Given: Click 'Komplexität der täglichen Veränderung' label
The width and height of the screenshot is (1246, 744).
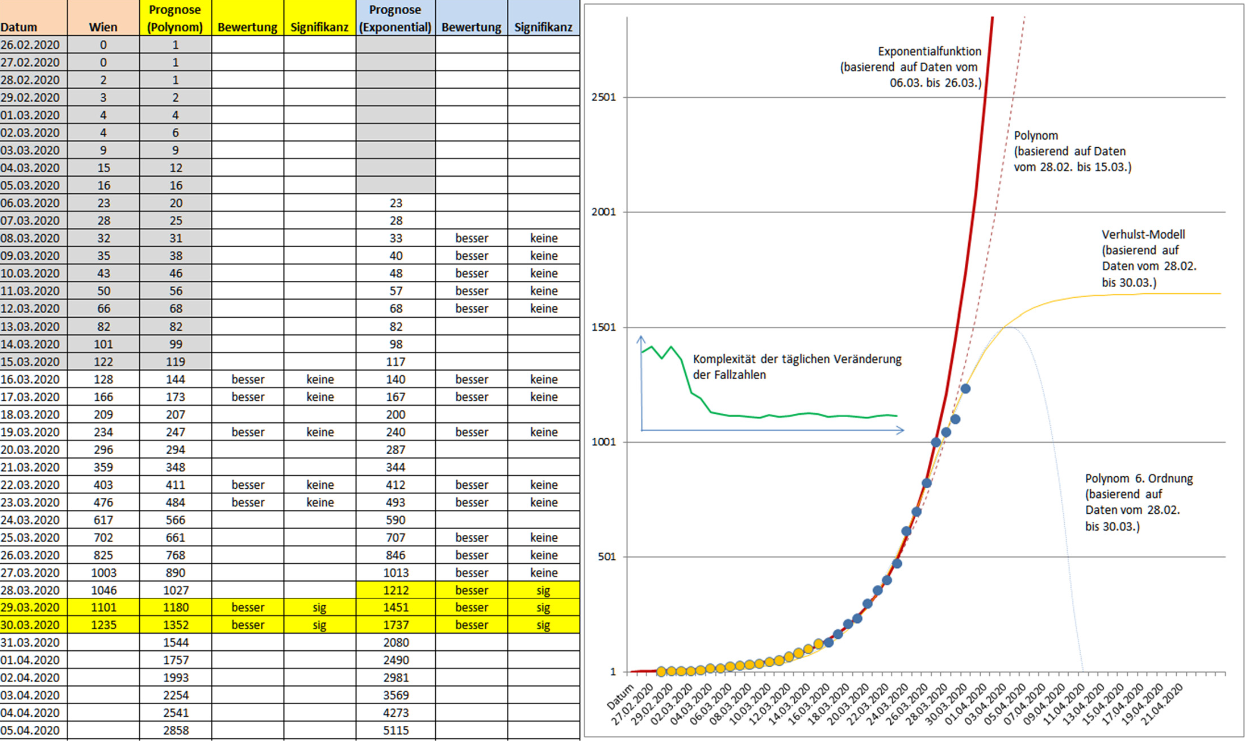Looking at the screenshot, I should pyautogui.click(x=797, y=367).
